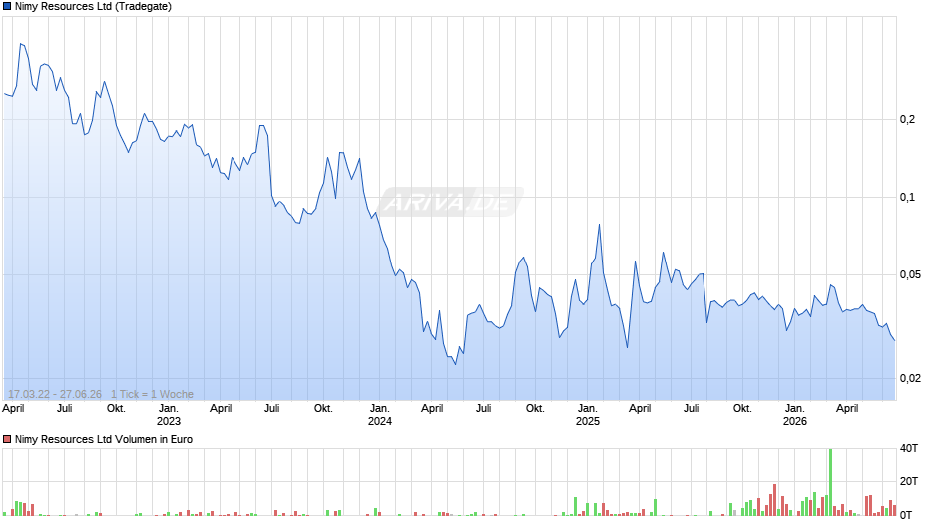Click the price axis label 0,1
This screenshot has height=525, width=938.
[907, 198]
